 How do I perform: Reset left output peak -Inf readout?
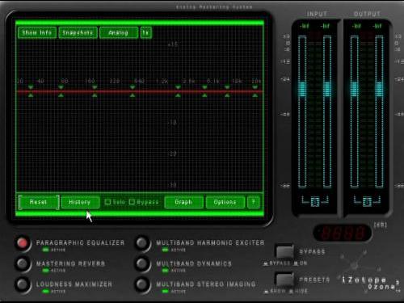pos(356,26)
